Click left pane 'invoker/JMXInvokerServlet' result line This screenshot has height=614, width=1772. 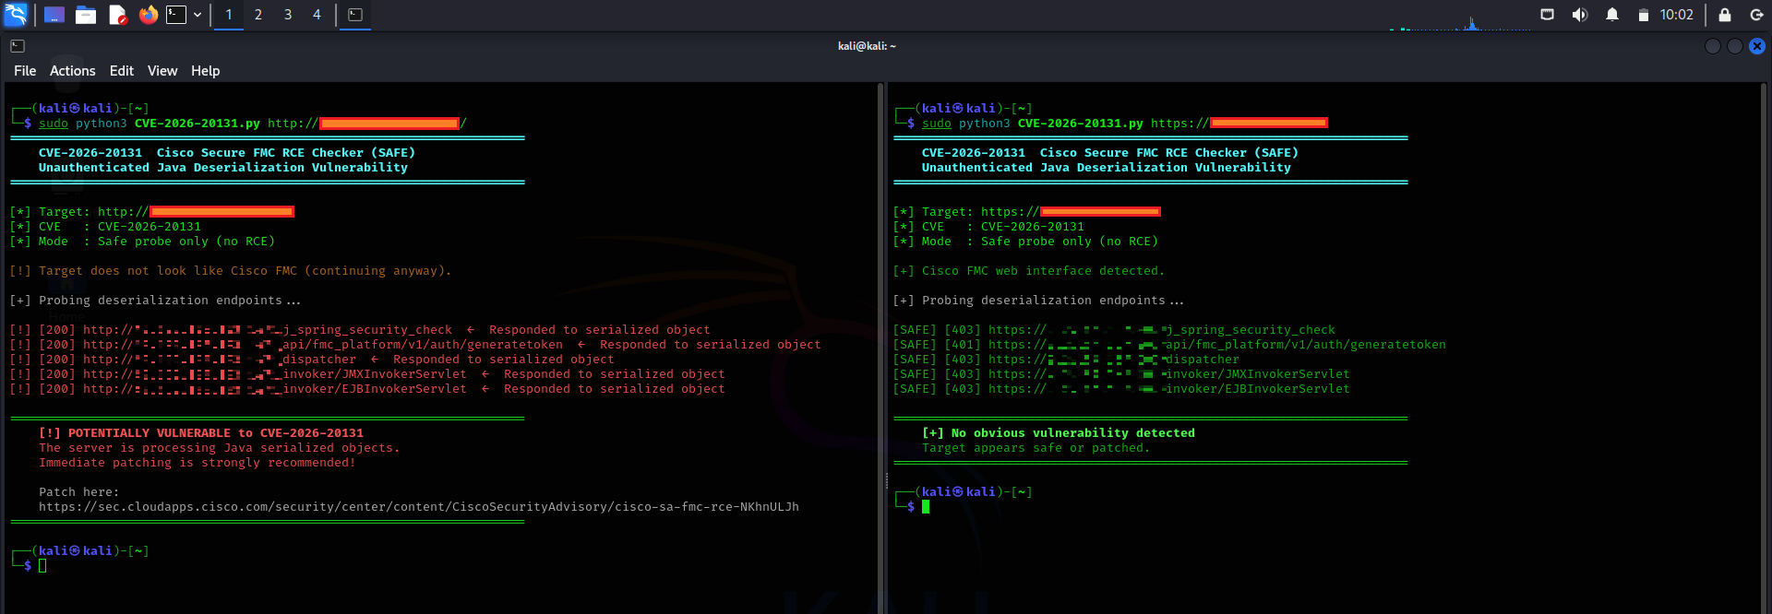click(x=367, y=374)
